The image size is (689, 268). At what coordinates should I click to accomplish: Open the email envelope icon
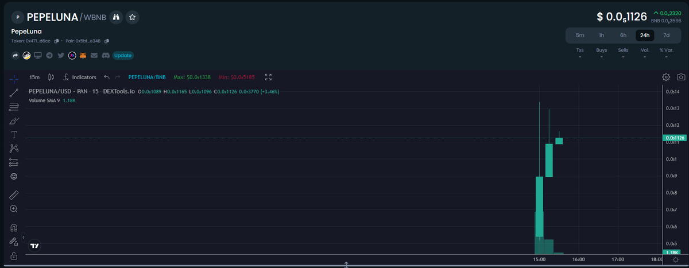tap(94, 56)
